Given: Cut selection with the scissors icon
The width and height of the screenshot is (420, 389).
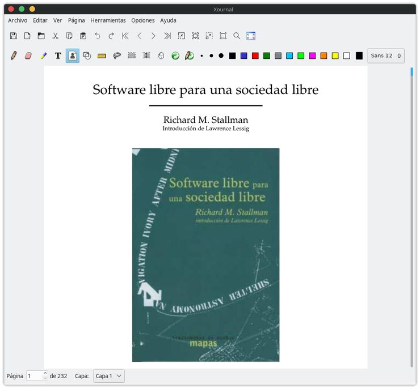Looking at the screenshot, I should [55, 36].
